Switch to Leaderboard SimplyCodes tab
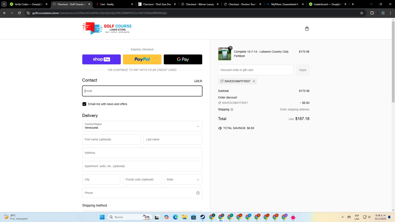The image size is (395, 222). pyautogui.click(x=328, y=4)
